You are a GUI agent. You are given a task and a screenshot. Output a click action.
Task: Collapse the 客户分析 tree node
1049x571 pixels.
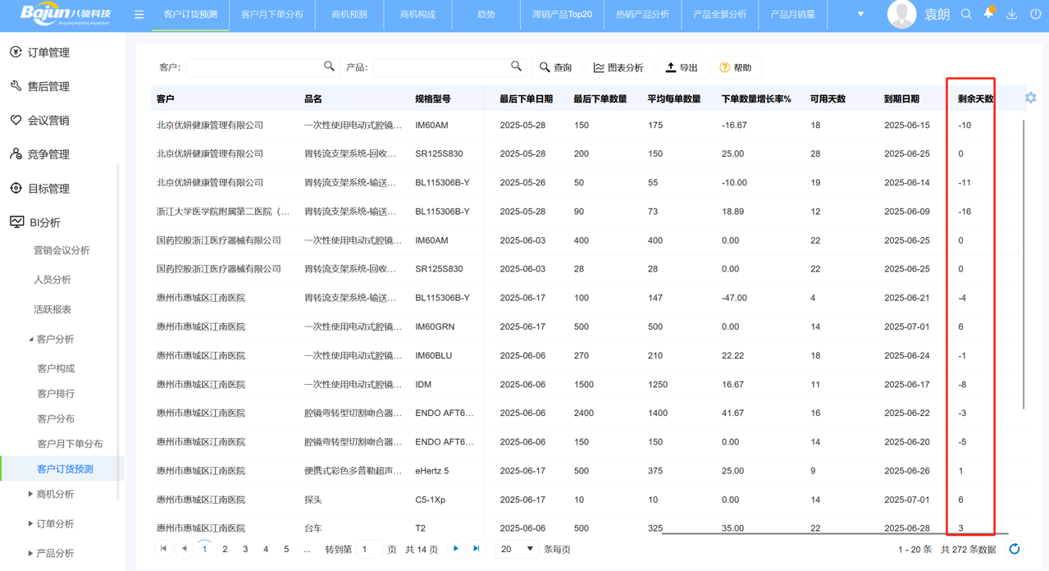tap(31, 339)
